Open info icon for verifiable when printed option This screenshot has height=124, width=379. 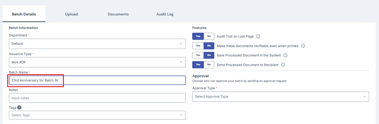pyautogui.click(x=303, y=46)
